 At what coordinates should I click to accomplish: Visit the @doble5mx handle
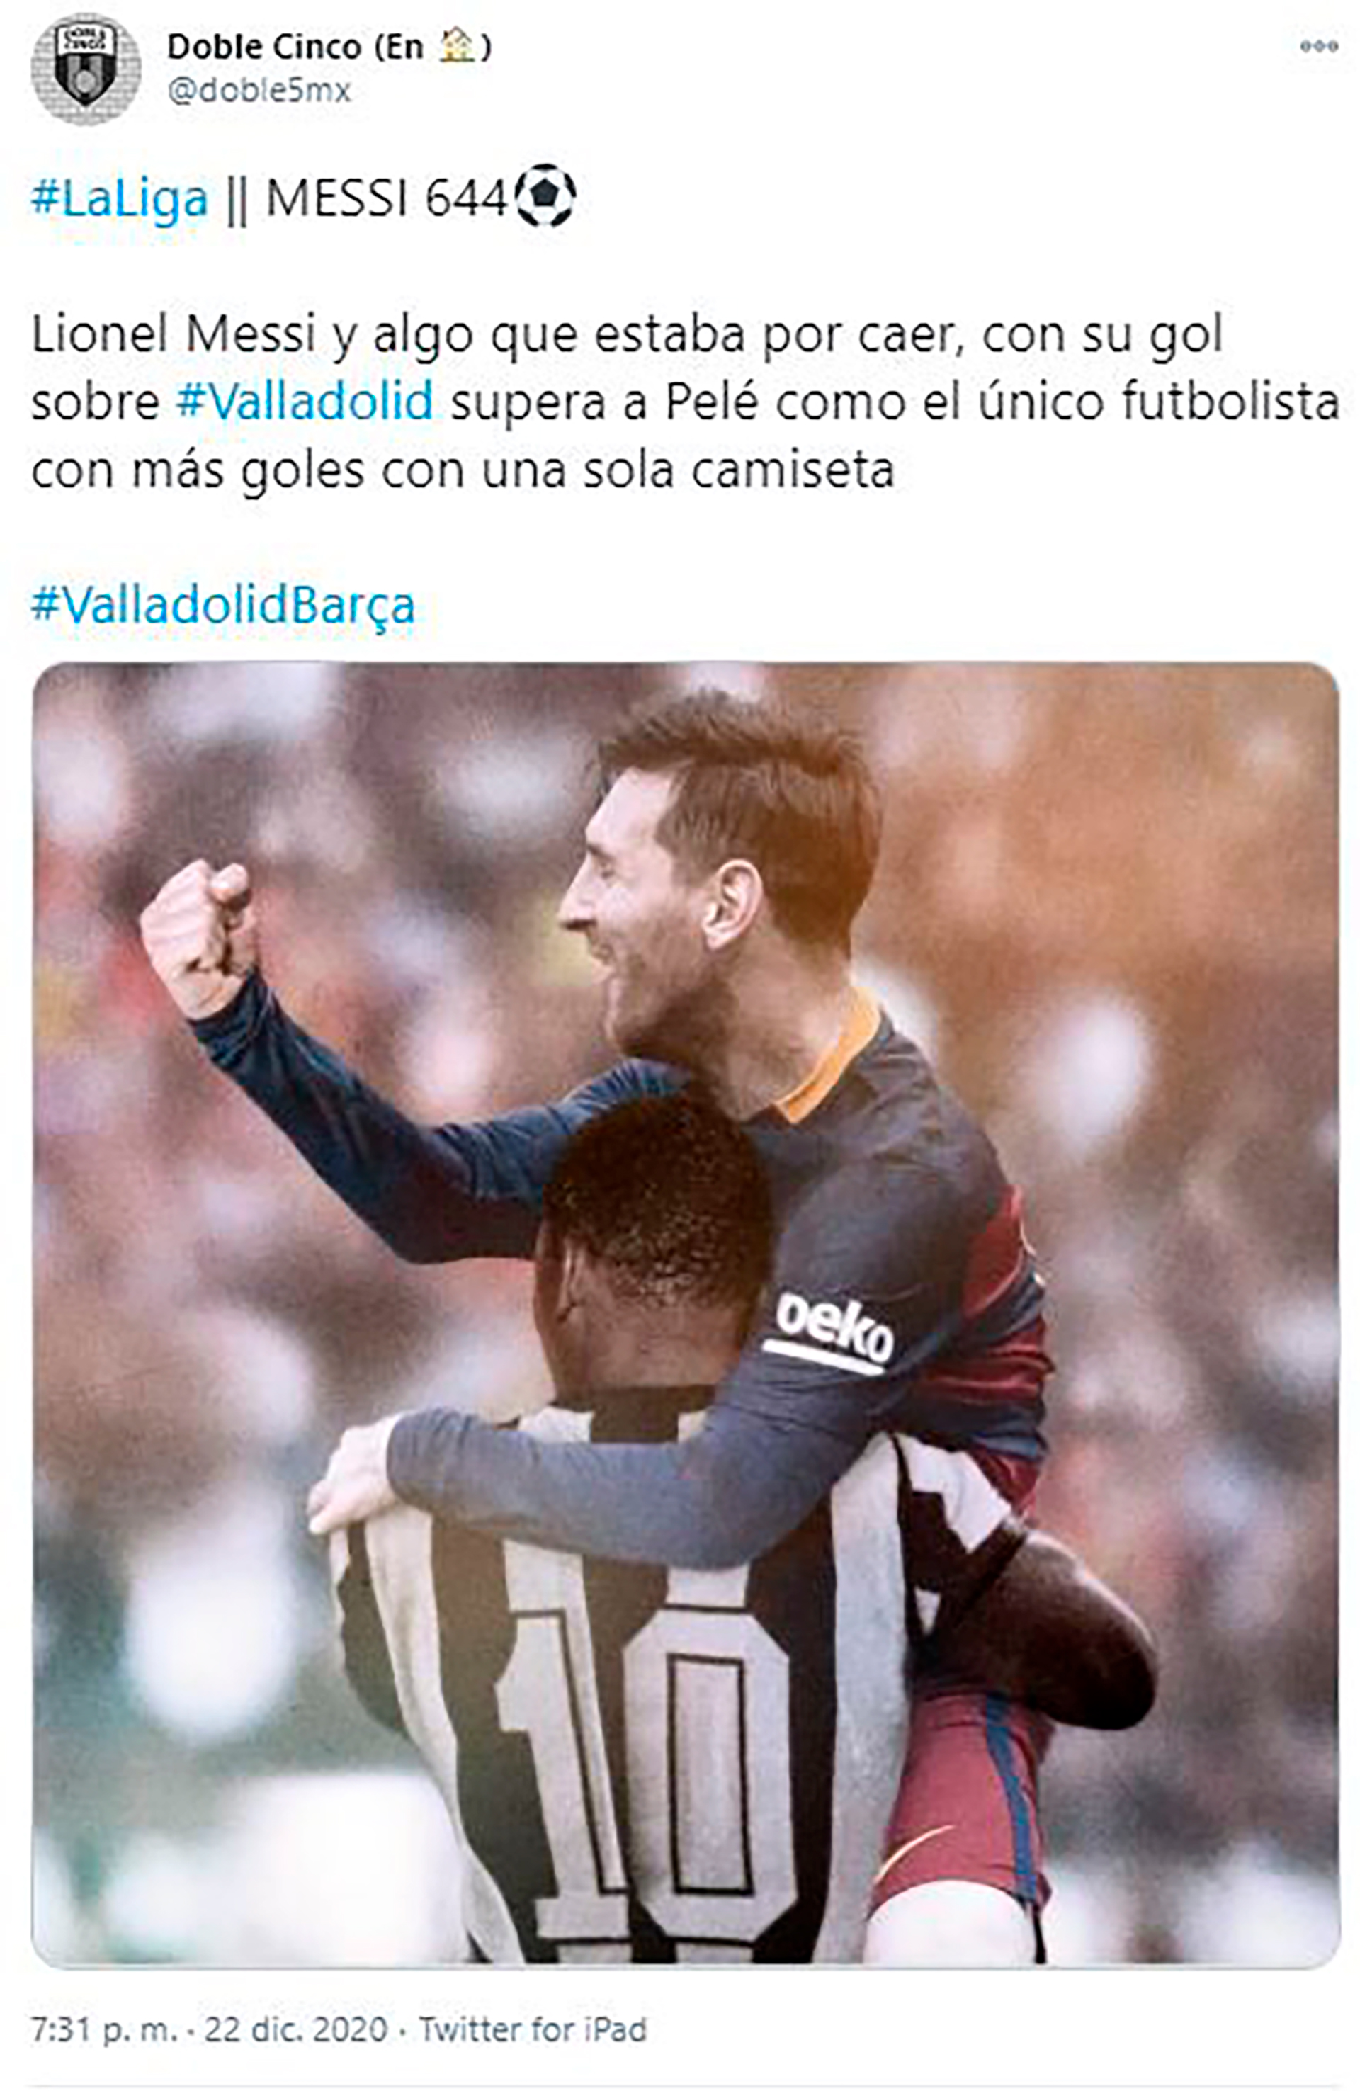tap(259, 91)
